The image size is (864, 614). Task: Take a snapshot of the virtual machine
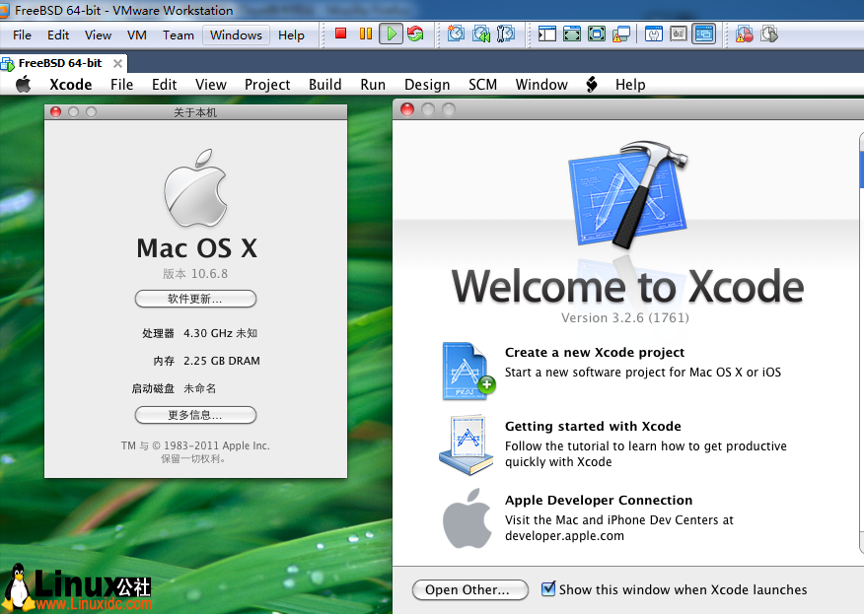coord(455,33)
